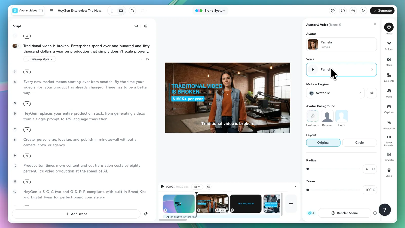Viewport: 405px width, 228px height.
Task: Open the hamburger menu
Action: [x=51, y=11]
